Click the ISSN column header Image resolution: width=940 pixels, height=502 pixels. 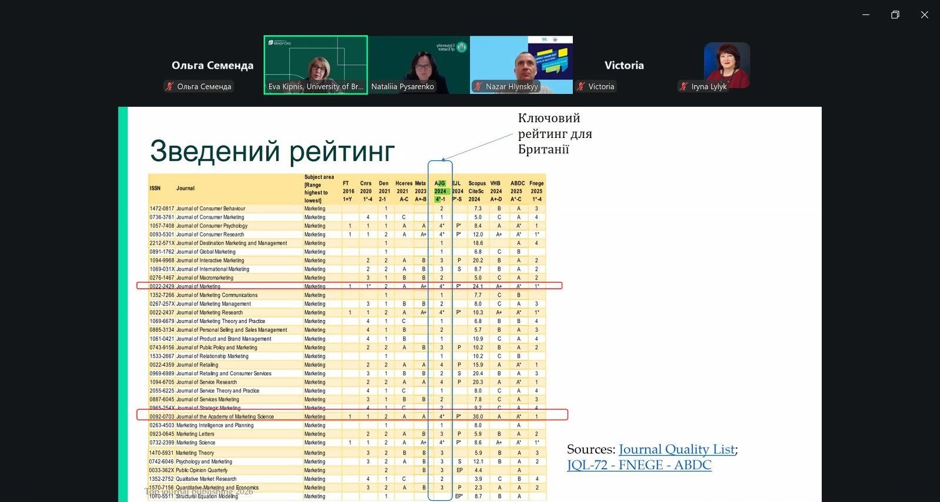pyautogui.click(x=155, y=188)
